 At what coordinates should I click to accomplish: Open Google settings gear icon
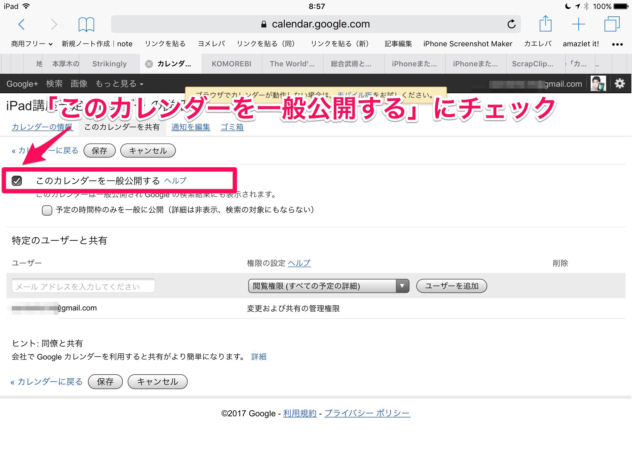click(619, 84)
